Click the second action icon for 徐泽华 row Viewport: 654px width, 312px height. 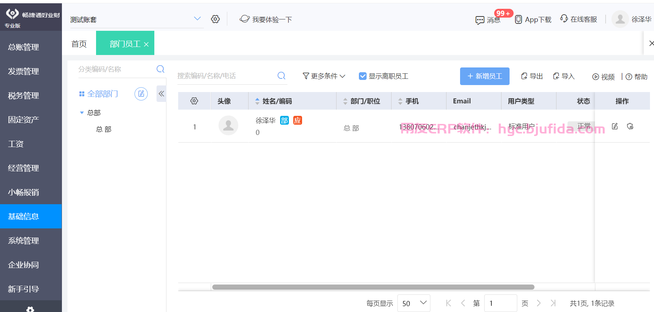pos(630,126)
